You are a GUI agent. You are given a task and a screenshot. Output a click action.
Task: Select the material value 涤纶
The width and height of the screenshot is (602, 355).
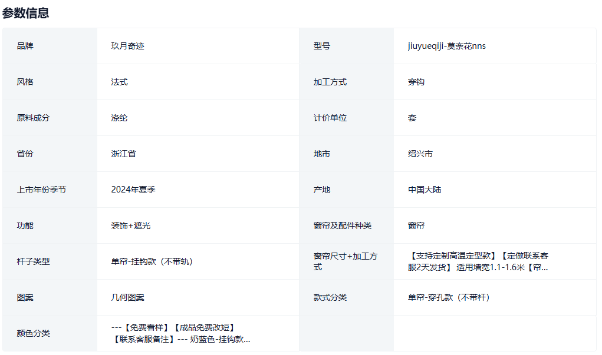coord(119,118)
